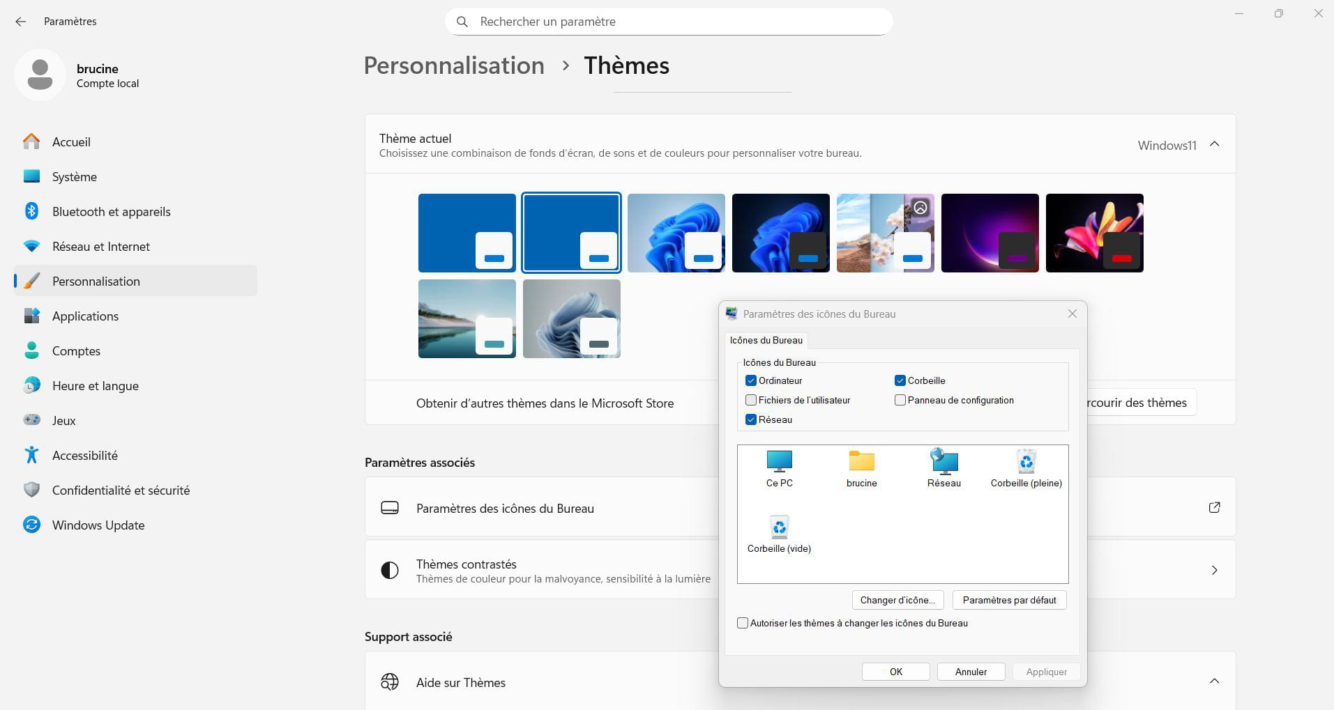Click the Rechercher un paramètre search field
This screenshot has width=1334, height=710.
(668, 22)
